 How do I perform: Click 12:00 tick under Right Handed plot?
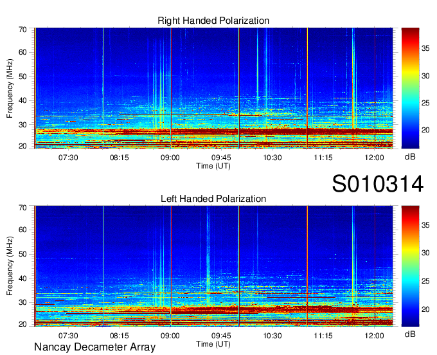374,158
